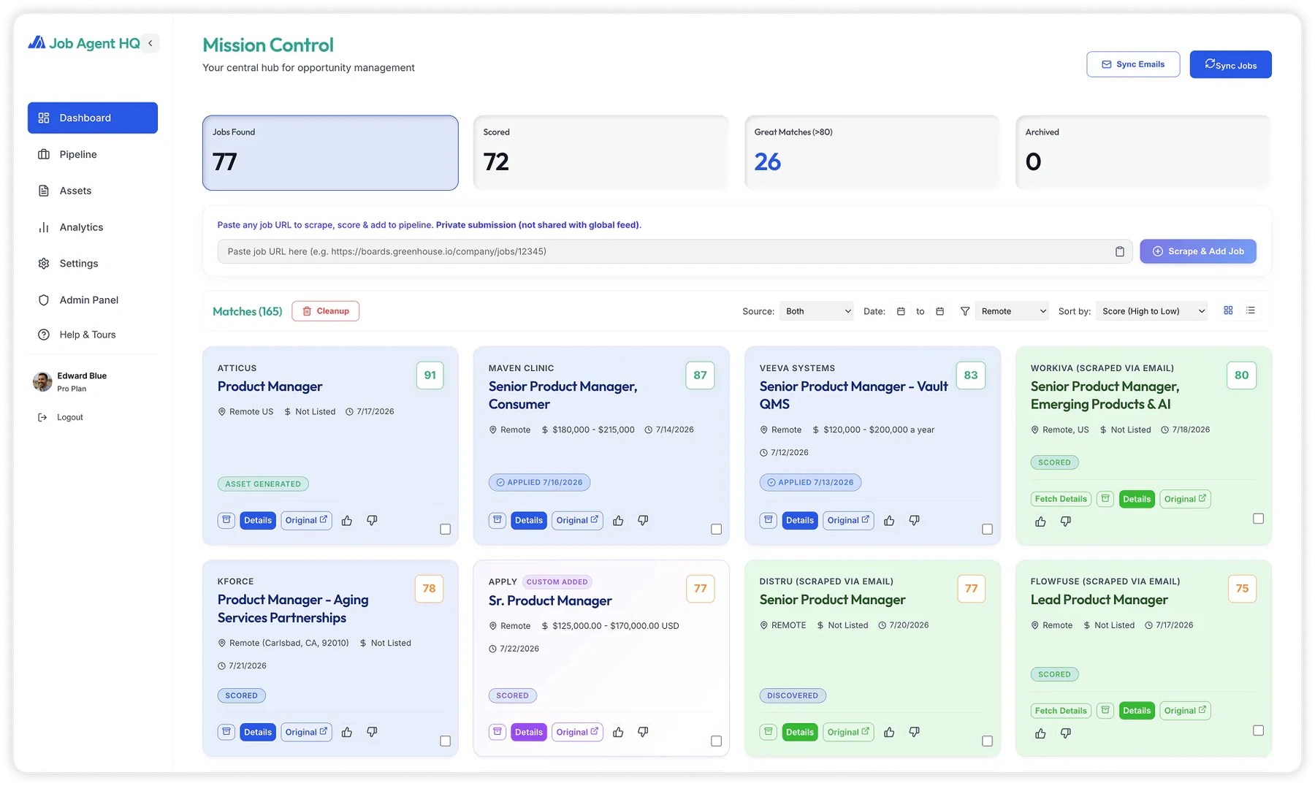
Task: Click the filter funnel icon
Action: tap(965, 311)
